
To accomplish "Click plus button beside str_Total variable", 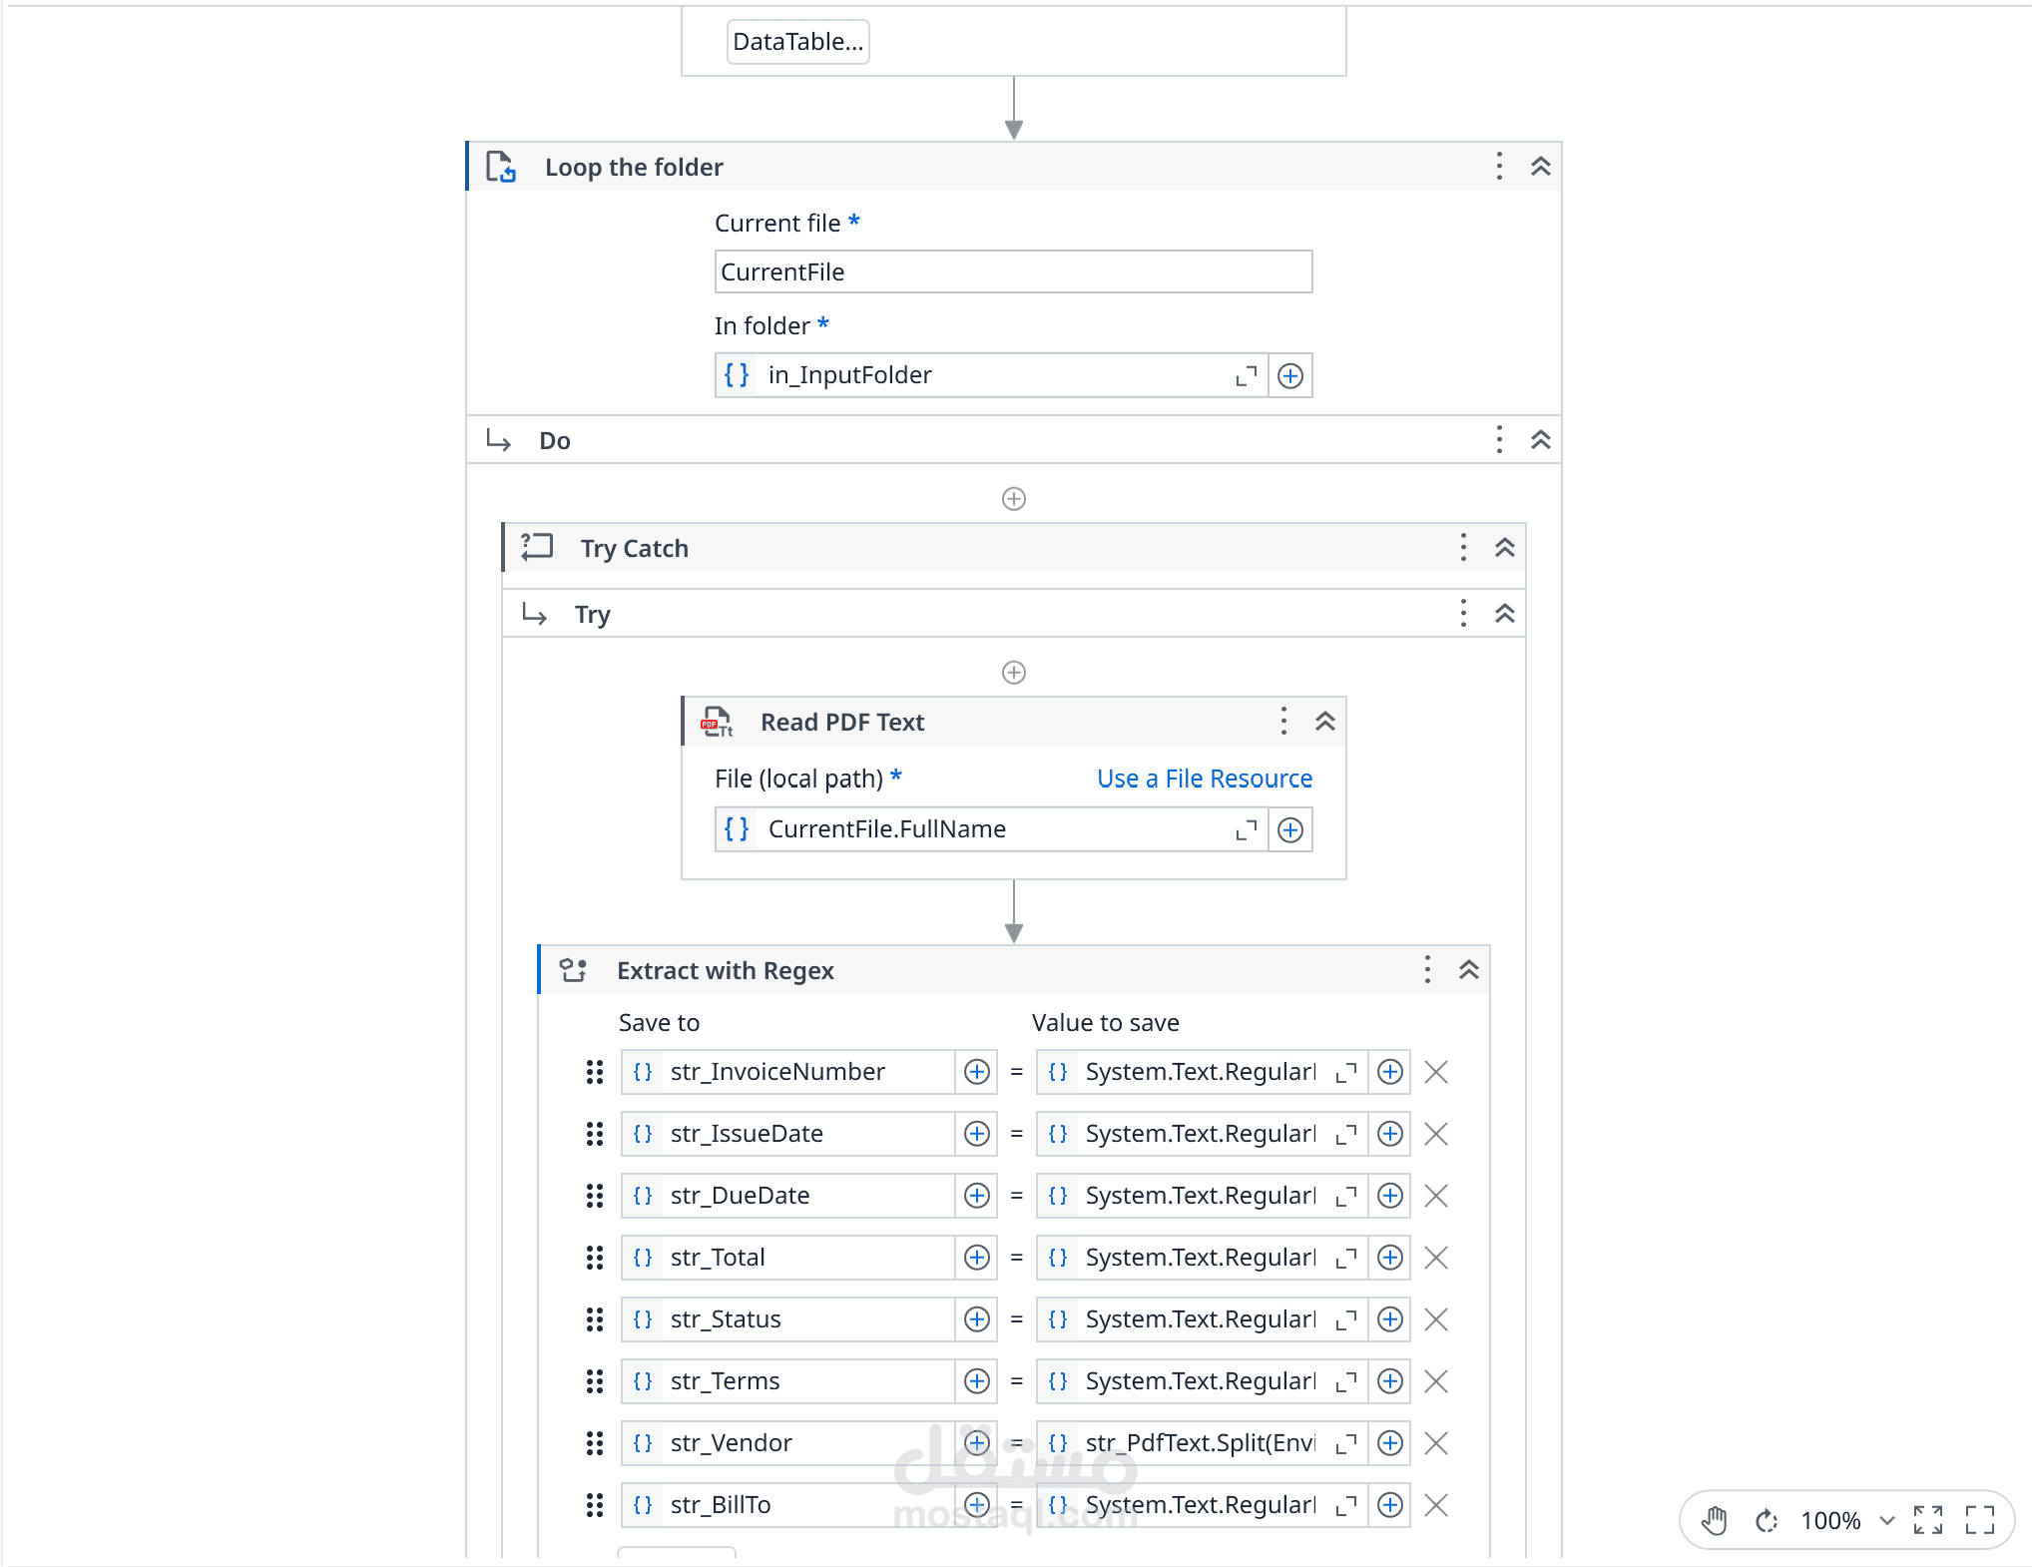I will tap(977, 1258).
